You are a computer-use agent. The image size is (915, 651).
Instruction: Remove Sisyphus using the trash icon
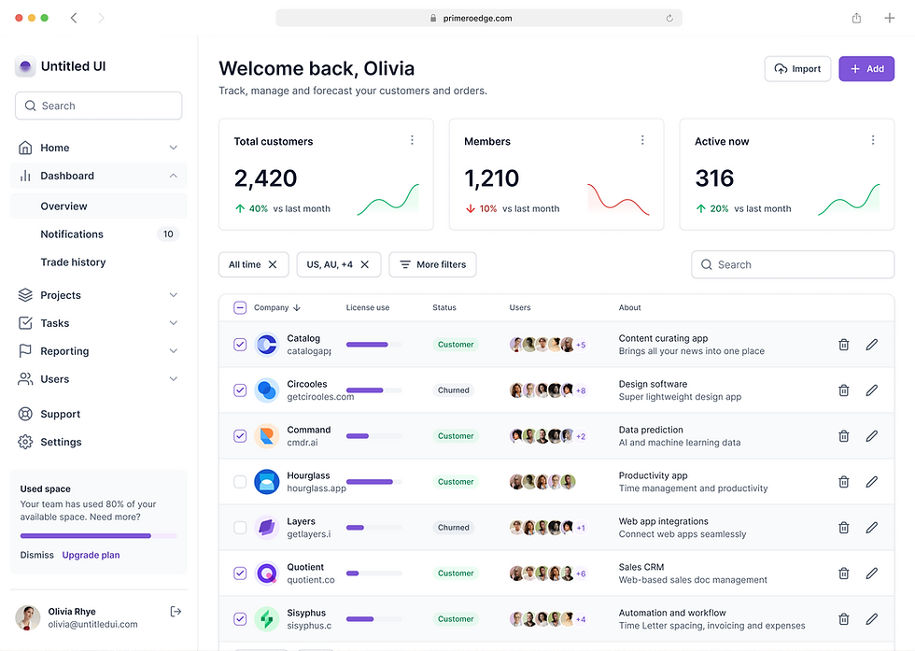843,619
